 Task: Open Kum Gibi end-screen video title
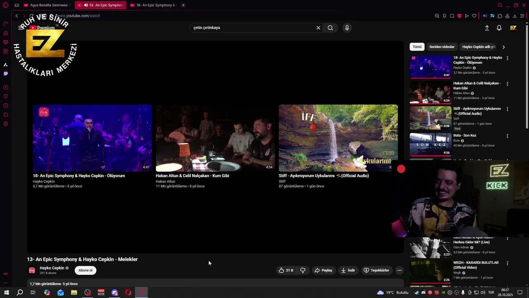(192, 175)
